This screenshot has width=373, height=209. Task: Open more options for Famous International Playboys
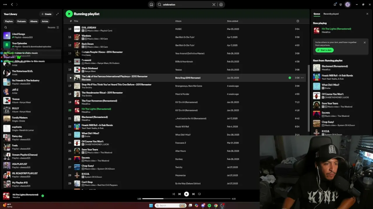coord(302,78)
